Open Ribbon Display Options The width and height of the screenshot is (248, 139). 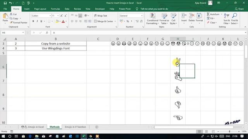click(x=219, y=3)
